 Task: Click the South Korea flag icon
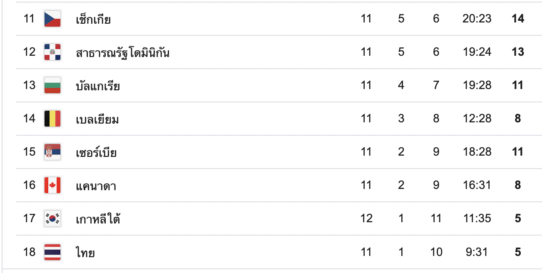click(x=52, y=218)
